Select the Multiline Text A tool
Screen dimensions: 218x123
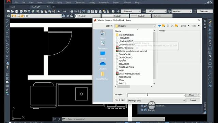pos(7,90)
